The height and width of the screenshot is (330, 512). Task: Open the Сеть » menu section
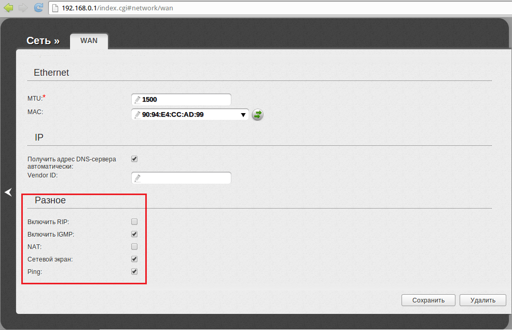pyautogui.click(x=43, y=40)
